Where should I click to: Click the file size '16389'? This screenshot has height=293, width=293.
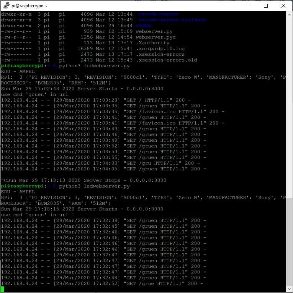coord(85,49)
